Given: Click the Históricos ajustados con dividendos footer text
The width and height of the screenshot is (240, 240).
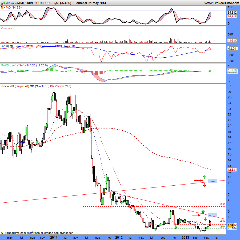Looking at the screenshot, I should tap(50, 233).
